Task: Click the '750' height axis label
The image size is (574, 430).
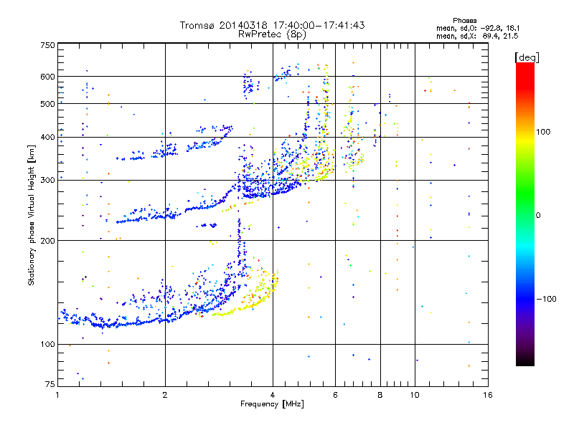Action: click(x=47, y=45)
